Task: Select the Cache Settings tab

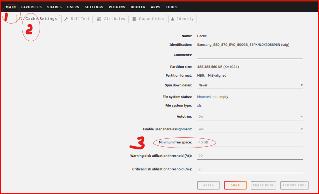Action: [x=38, y=19]
